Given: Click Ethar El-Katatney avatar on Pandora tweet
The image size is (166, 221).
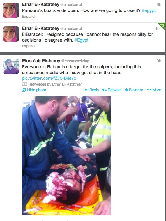Looking at the screenshot, I should (x=11, y=10).
